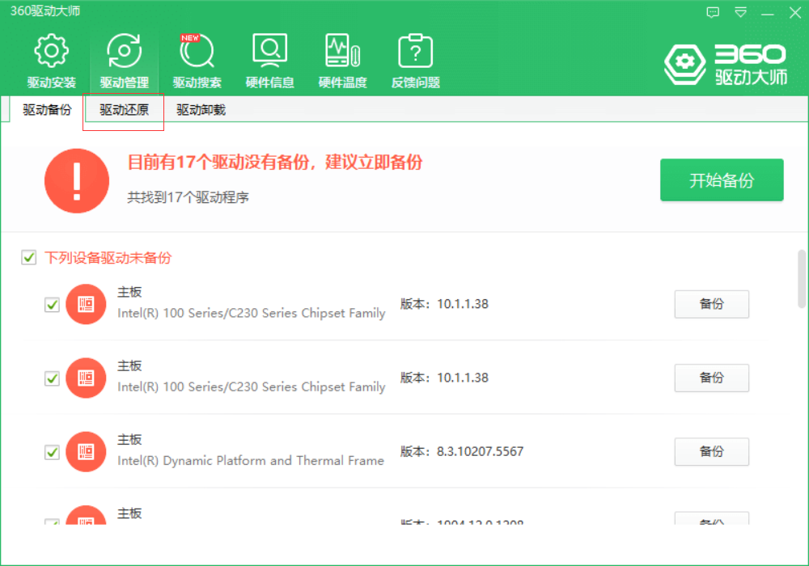Screen dimensions: 809x566
Task: Click version text 8.3.10207.5567
Action: tap(480, 451)
